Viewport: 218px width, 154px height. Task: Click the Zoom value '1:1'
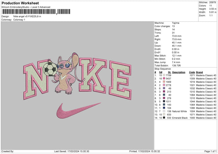click(211, 15)
